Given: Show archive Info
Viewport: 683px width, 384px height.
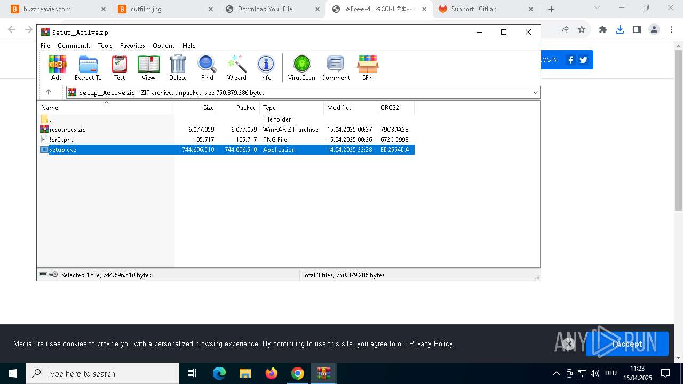Looking at the screenshot, I should [266, 68].
